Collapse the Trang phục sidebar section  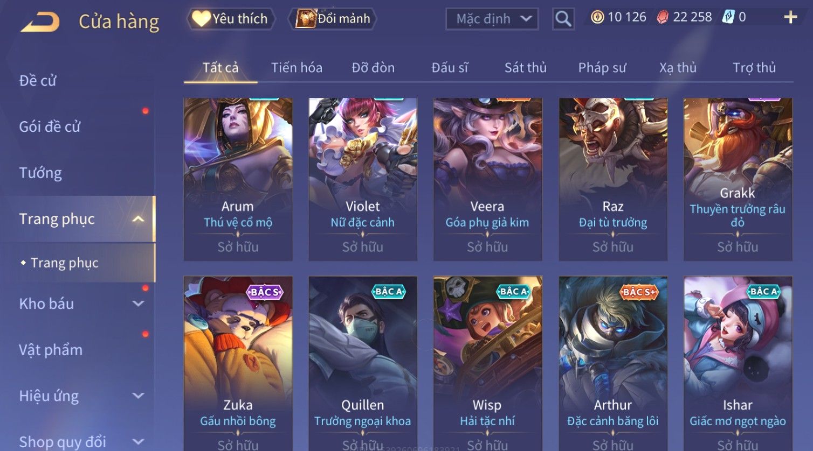pyautogui.click(x=139, y=219)
